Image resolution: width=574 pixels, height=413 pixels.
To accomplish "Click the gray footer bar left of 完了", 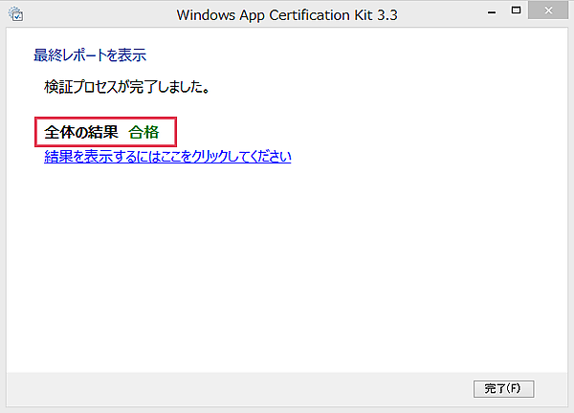I will (239, 388).
